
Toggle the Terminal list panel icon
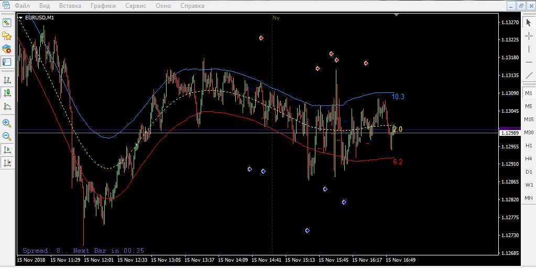(7, 62)
